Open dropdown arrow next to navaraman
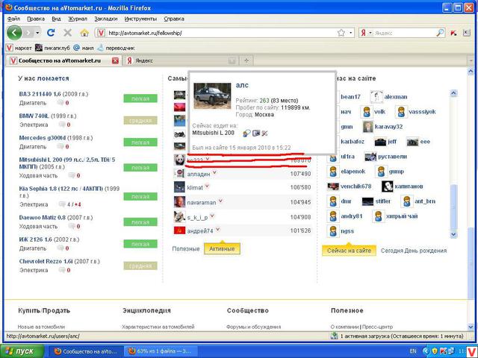The height and width of the screenshot is (358, 478). tap(220, 201)
